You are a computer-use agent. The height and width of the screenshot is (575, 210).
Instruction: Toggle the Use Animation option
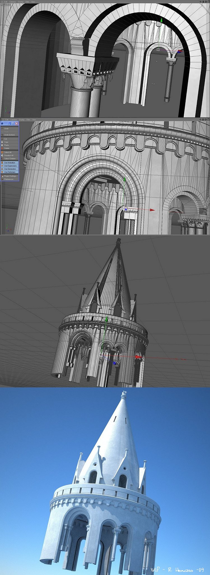click(x=10, y=163)
